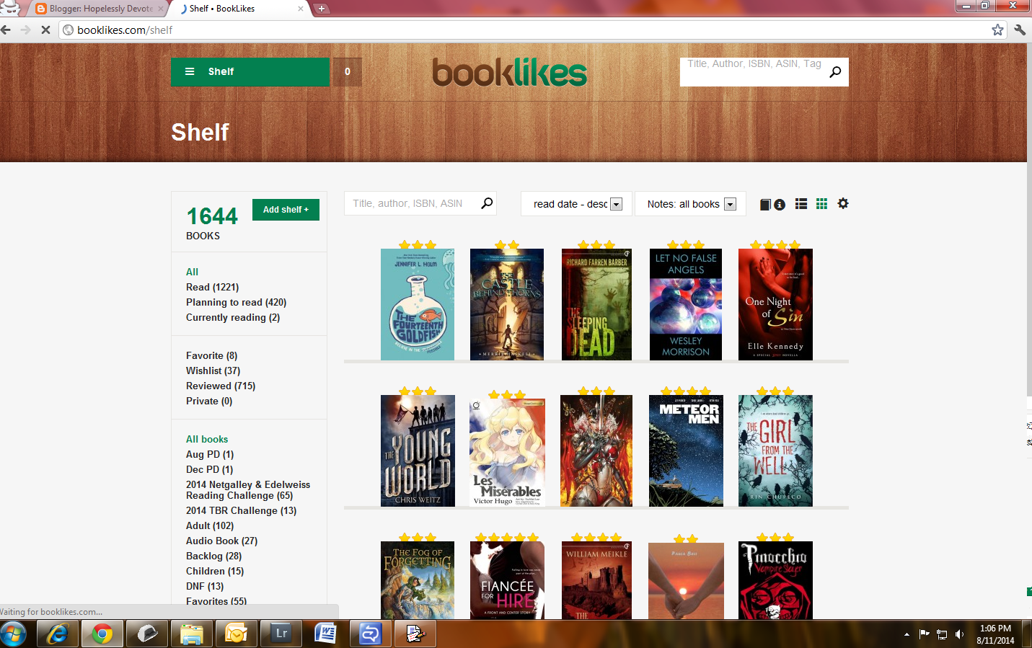Open the DNF (13) shelf

[x=205, y=586]
